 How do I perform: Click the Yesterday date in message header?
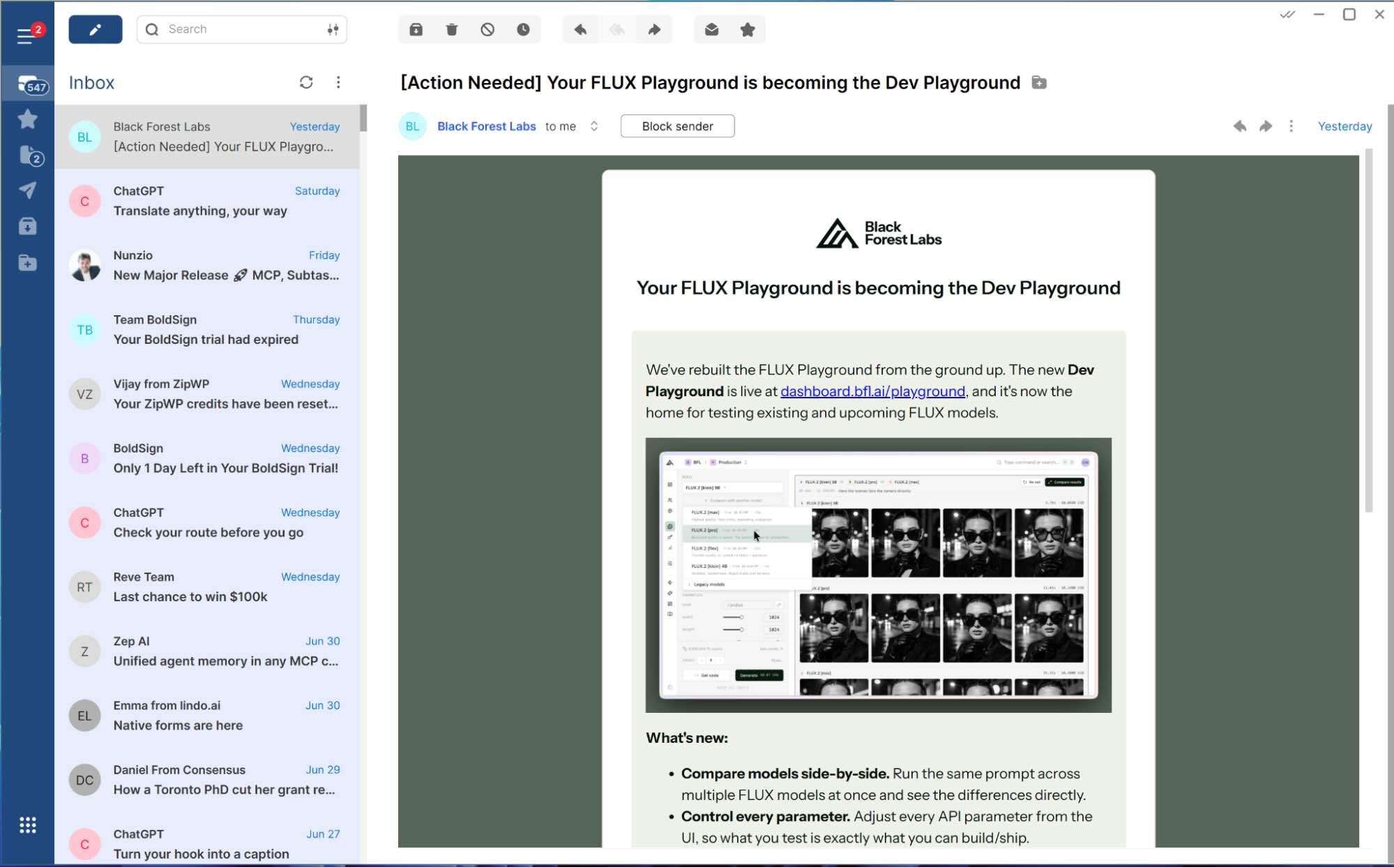click(x=1344, y=126)
